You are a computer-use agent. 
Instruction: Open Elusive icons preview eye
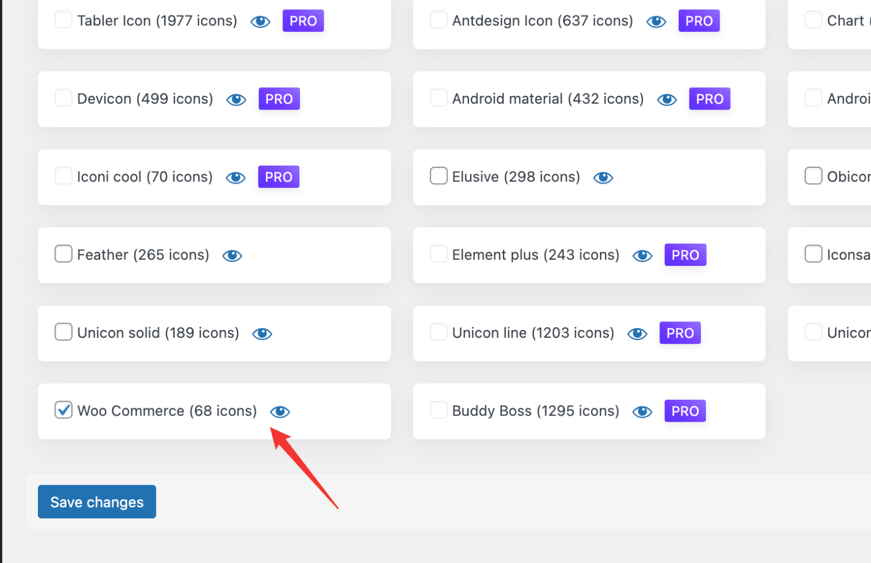click(603, 178)
